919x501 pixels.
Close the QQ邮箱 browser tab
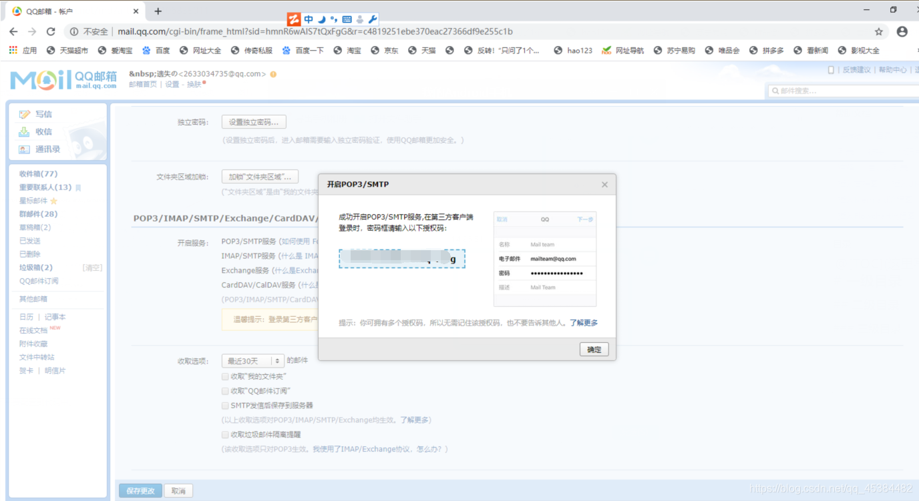(x=136, y=11)
